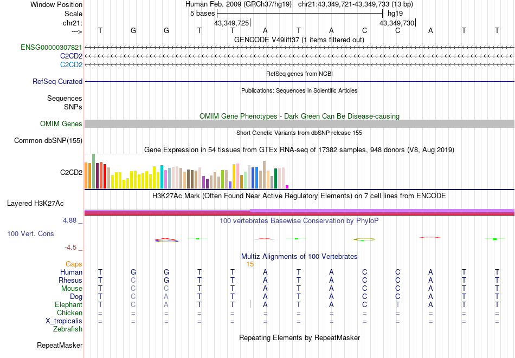Click the short magenta GTEx expression bar

[287, 187]
